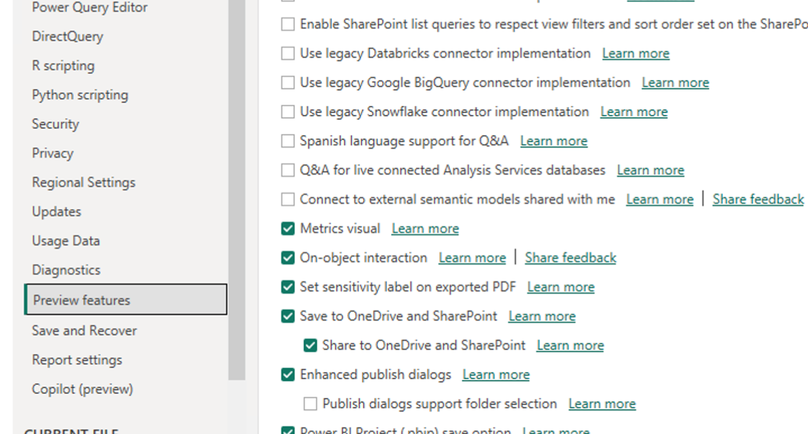Enable Q&A for live connected Analysis Services
The height and width of the screenshot is (434, 808).
(288, 170)
